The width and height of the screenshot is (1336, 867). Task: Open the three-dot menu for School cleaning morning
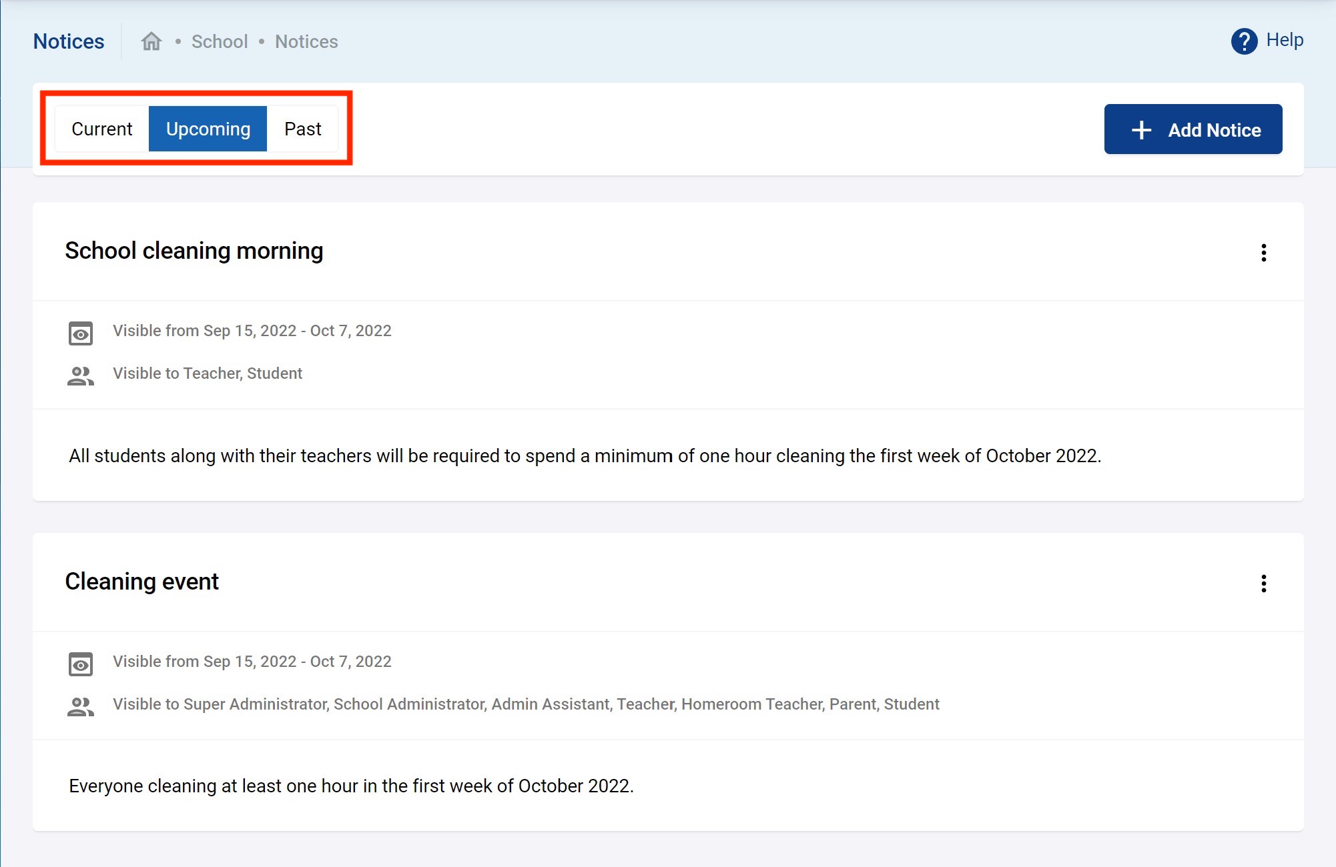(x=1263, y=253)
